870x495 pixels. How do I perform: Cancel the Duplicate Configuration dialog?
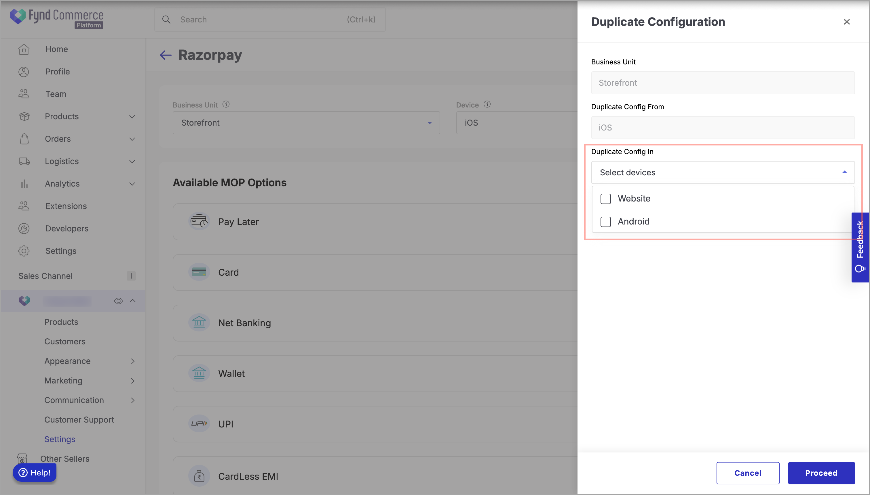coord(747,473)
